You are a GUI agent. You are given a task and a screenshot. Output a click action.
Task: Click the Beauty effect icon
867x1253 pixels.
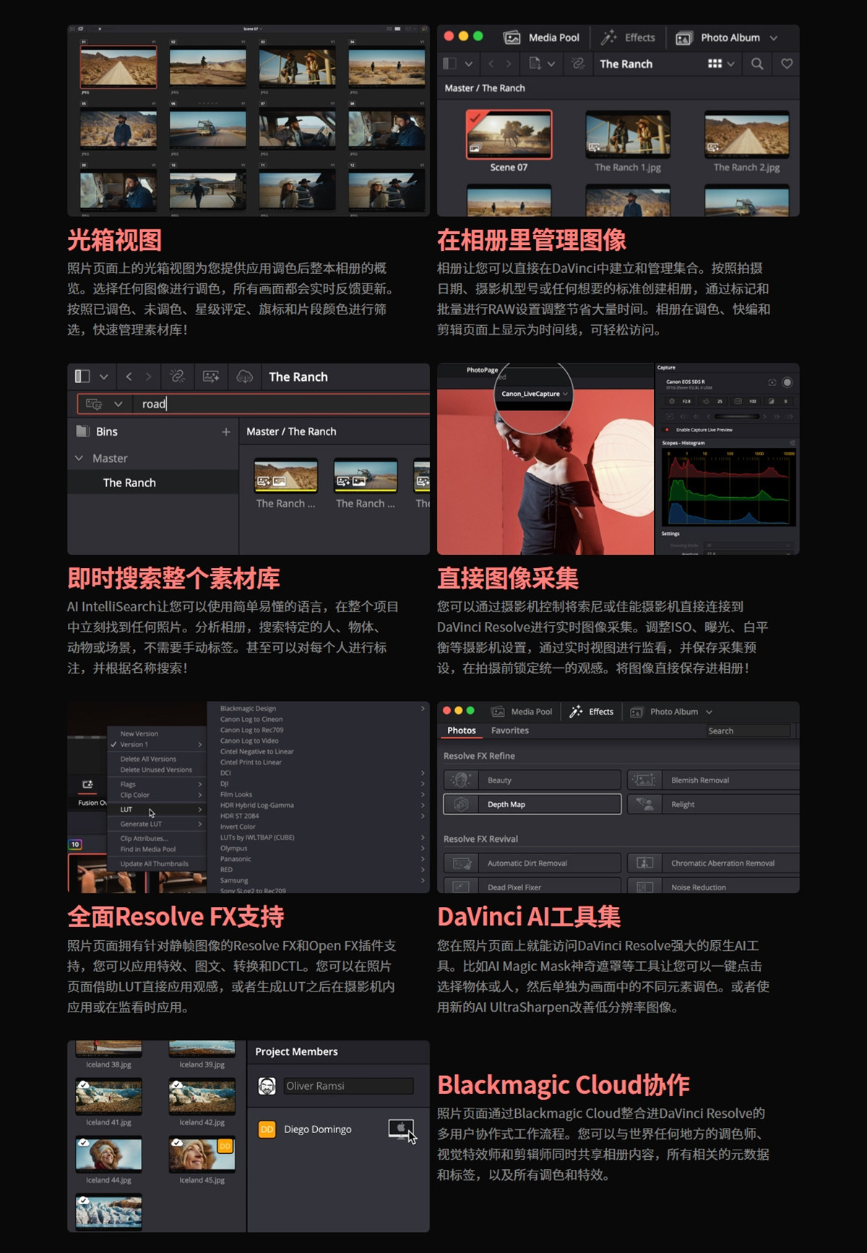(x=461, y=780)
